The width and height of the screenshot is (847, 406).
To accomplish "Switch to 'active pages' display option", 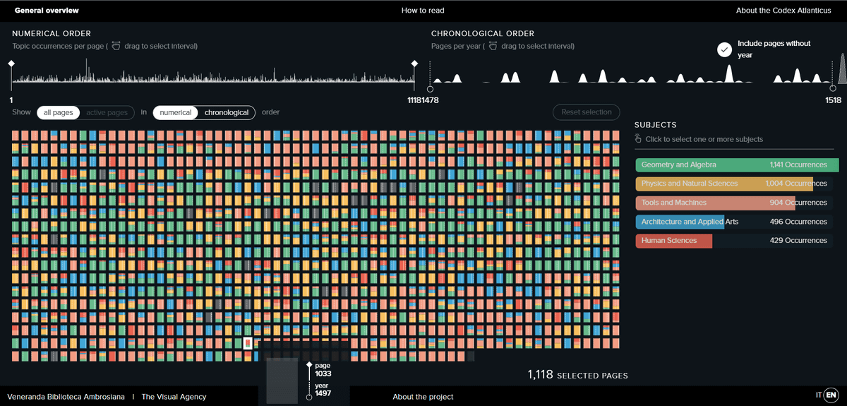I will click(107, 112).
